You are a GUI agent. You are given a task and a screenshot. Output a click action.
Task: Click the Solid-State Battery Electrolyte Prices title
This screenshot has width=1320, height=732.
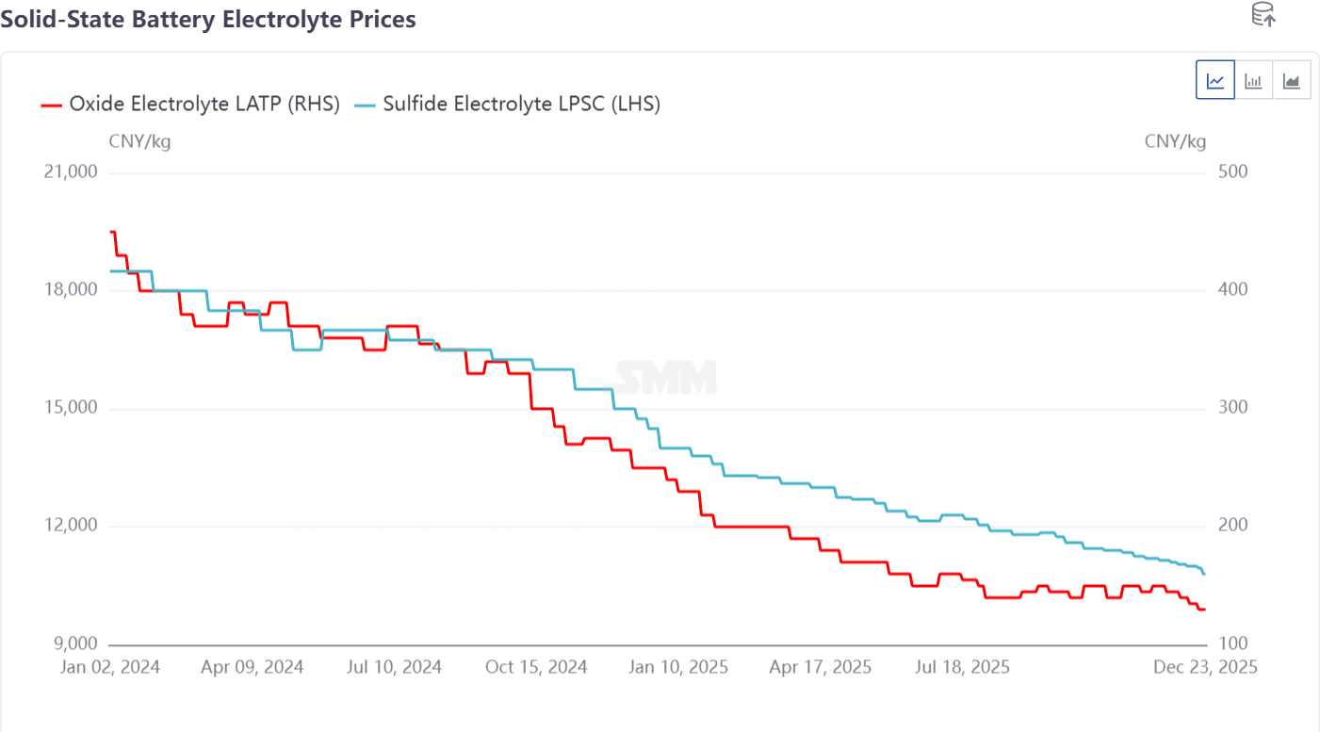208,19
